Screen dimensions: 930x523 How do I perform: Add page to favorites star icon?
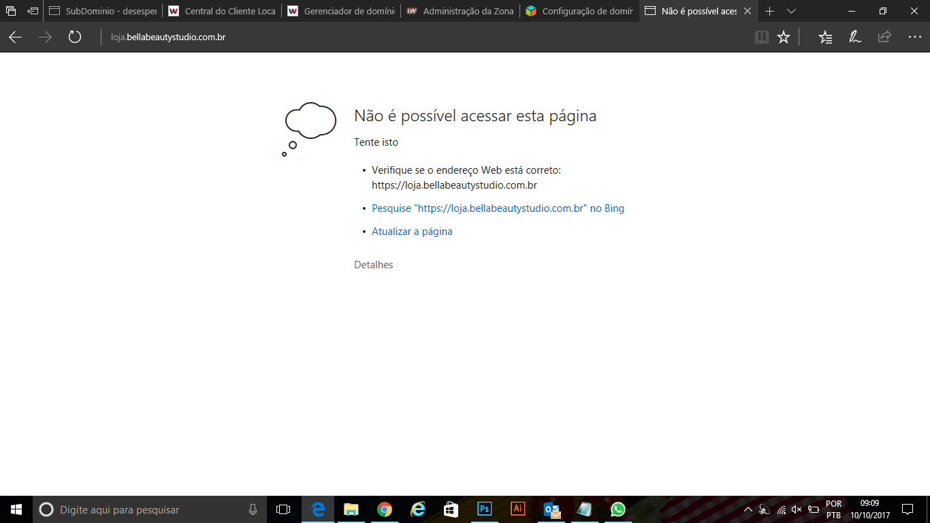(784, 37)
